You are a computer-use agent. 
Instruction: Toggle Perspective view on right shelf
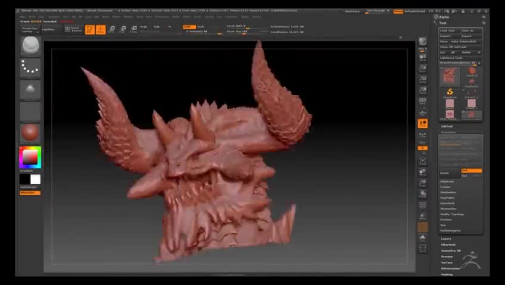pyautogui.click(x=423, y=102)
